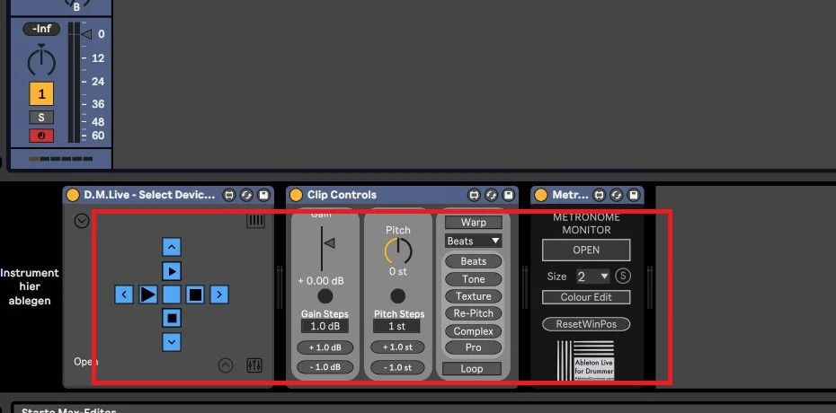
Task: Open Max editor icon on D.M.Live title bar
Action: point(229,195)
